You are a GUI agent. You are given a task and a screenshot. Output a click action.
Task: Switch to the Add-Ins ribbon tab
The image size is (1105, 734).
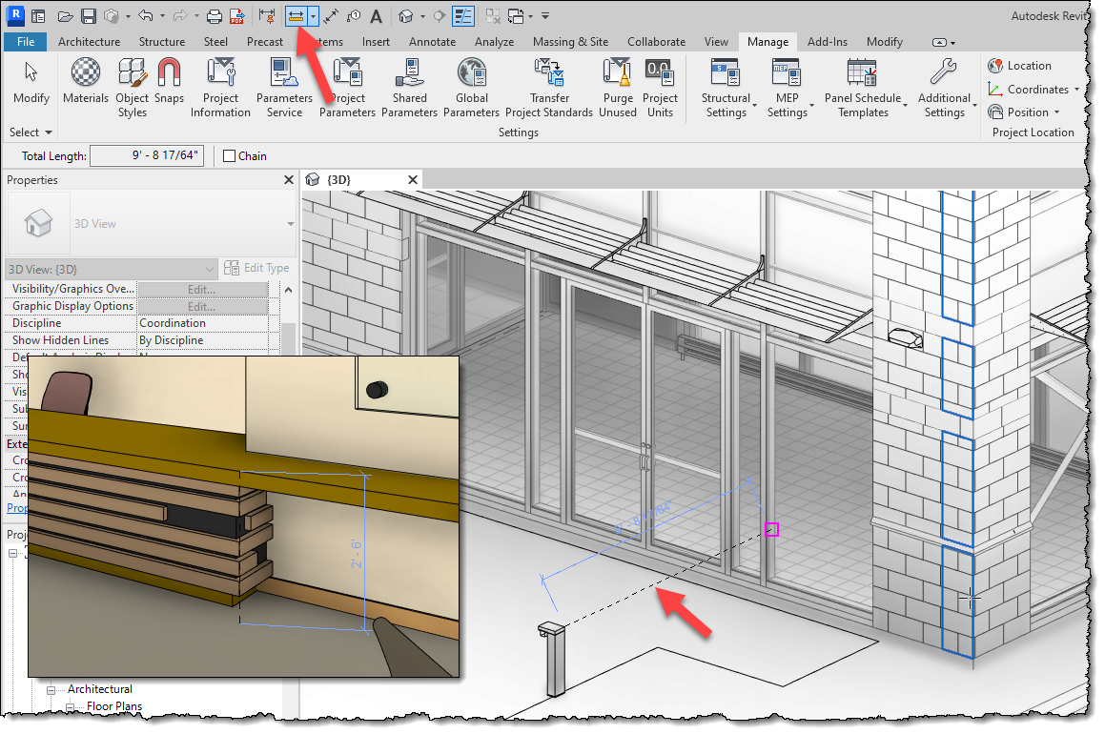[828, 42]
